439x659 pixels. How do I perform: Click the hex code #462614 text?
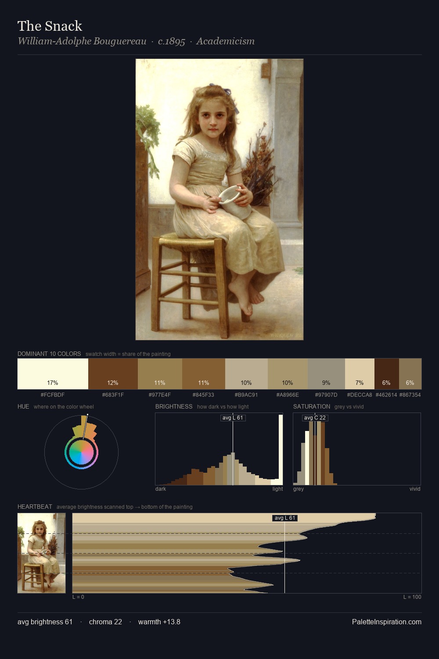tap(386, 395)
